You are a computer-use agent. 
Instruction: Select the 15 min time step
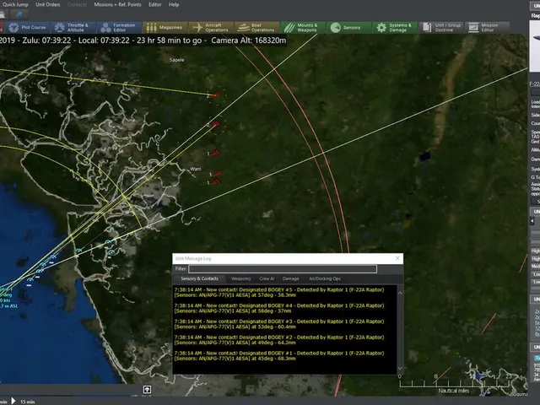point(27,402)
